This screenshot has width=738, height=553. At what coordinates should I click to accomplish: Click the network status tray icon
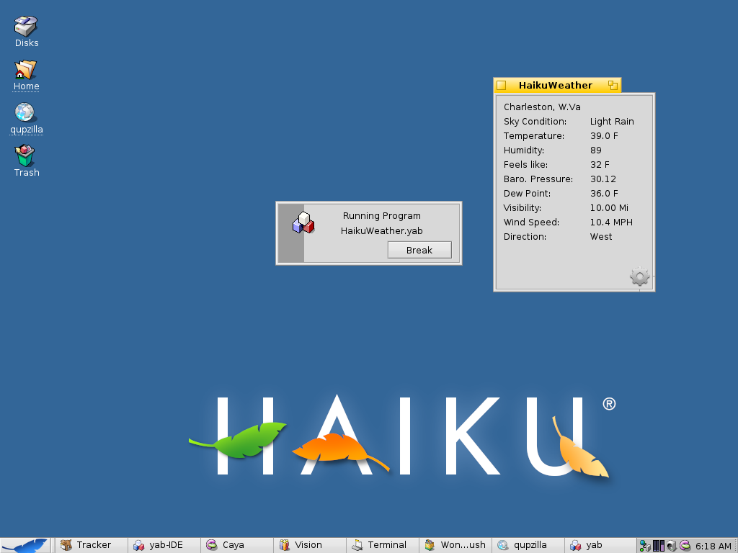coord(645,546)
